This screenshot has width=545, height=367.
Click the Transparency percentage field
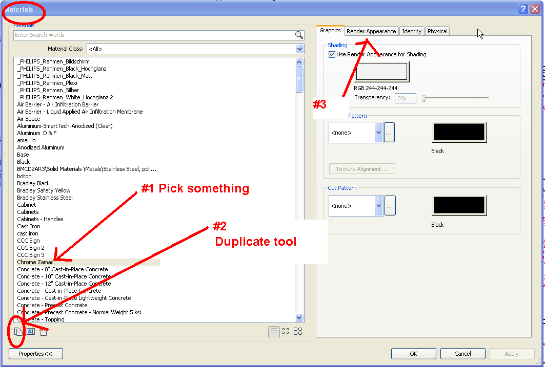405,98
